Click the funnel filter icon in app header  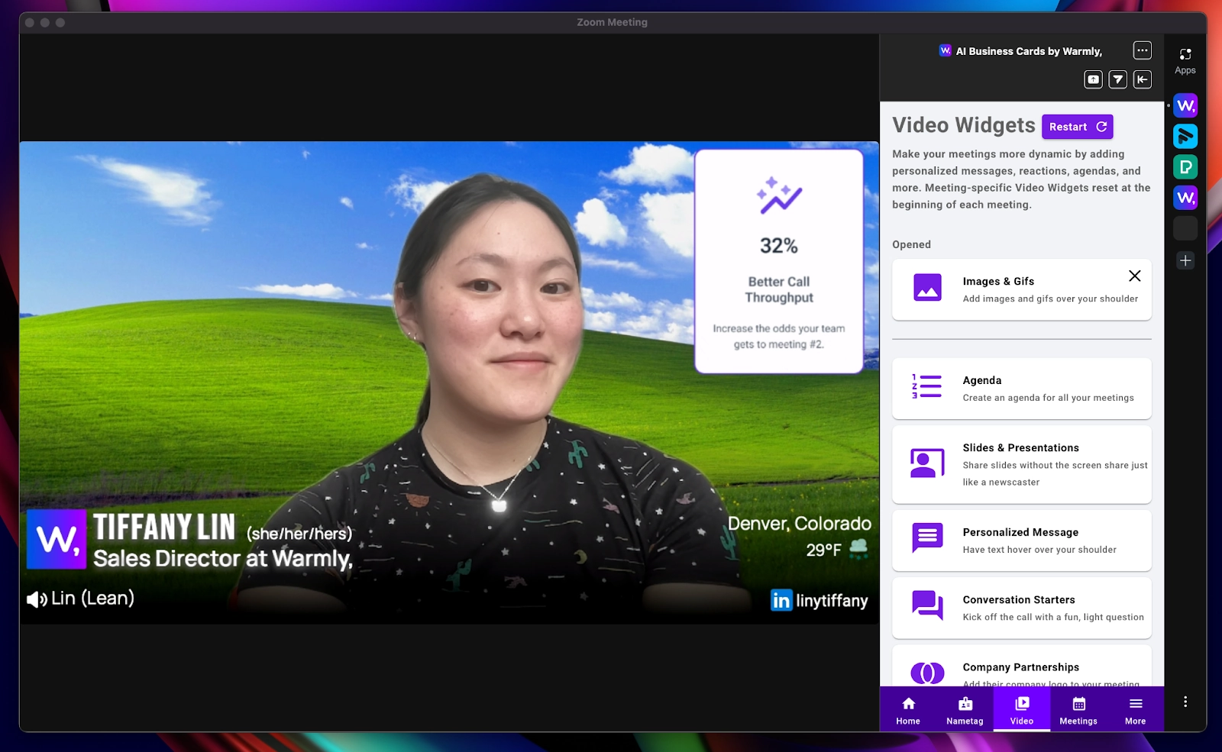[x=1118, y=79]
